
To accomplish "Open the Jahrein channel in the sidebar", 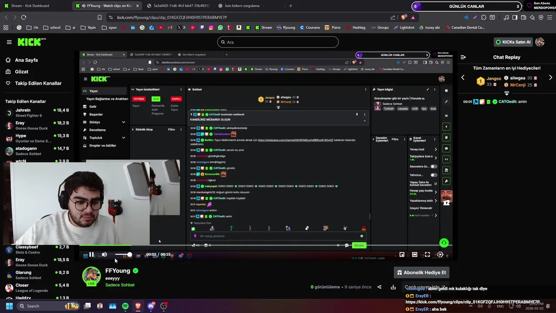I will click(x=37, y=113).
